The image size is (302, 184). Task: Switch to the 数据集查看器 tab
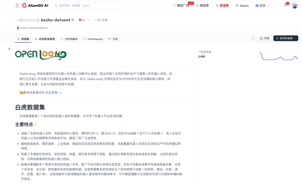pyautogui.click(x=45, y=39)
